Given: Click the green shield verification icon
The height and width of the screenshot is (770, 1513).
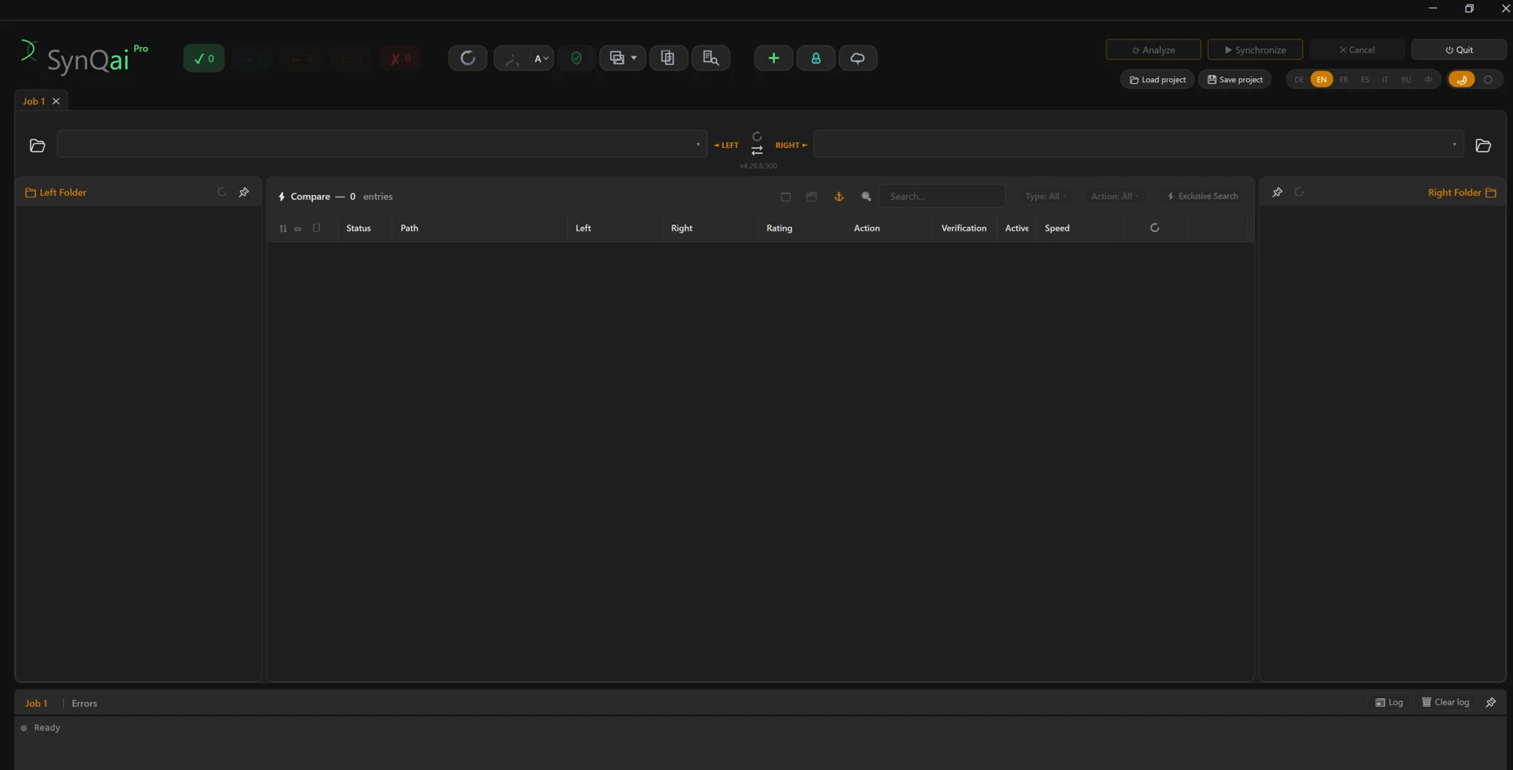Looking at the screenshot, I should click(x=576, y=58).
